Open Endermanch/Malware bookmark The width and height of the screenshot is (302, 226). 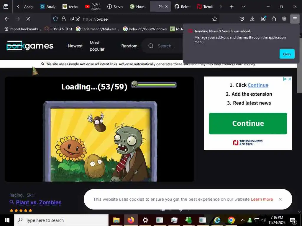tap(97, 29)
